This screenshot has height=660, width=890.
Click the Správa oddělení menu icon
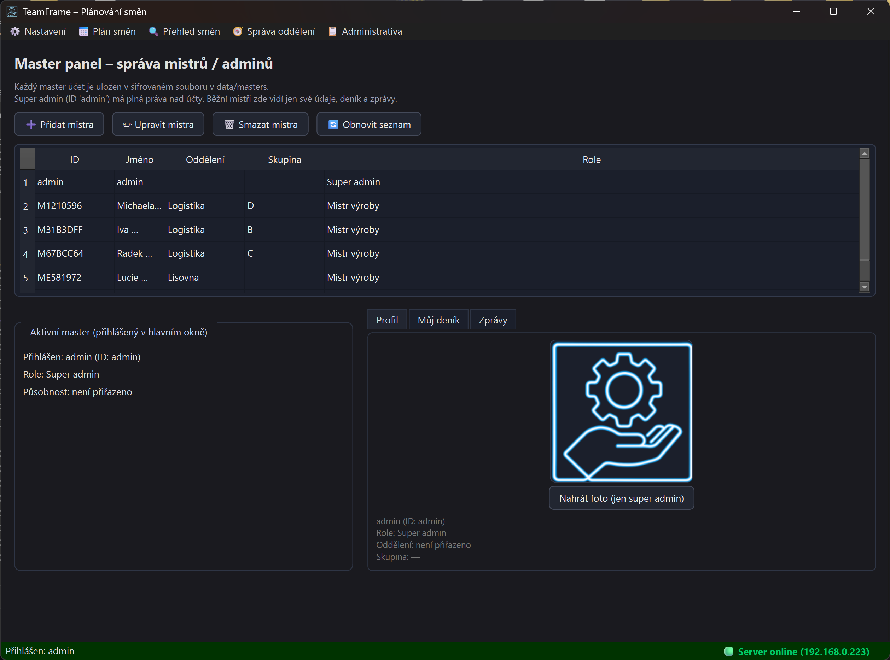[237, 31]
